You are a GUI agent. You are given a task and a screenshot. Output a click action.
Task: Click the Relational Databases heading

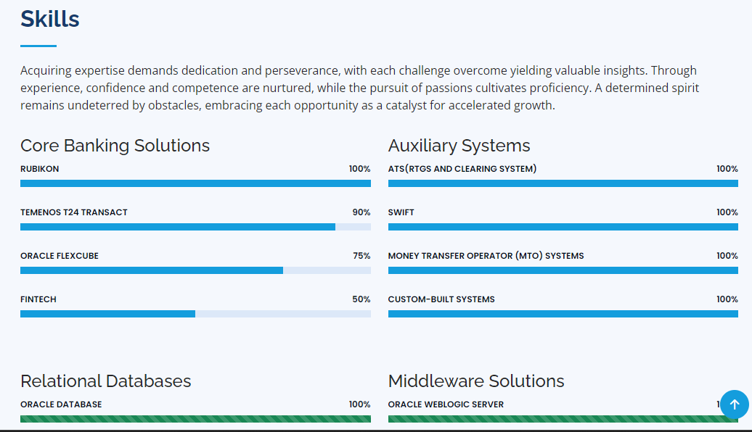click(106, 381)
